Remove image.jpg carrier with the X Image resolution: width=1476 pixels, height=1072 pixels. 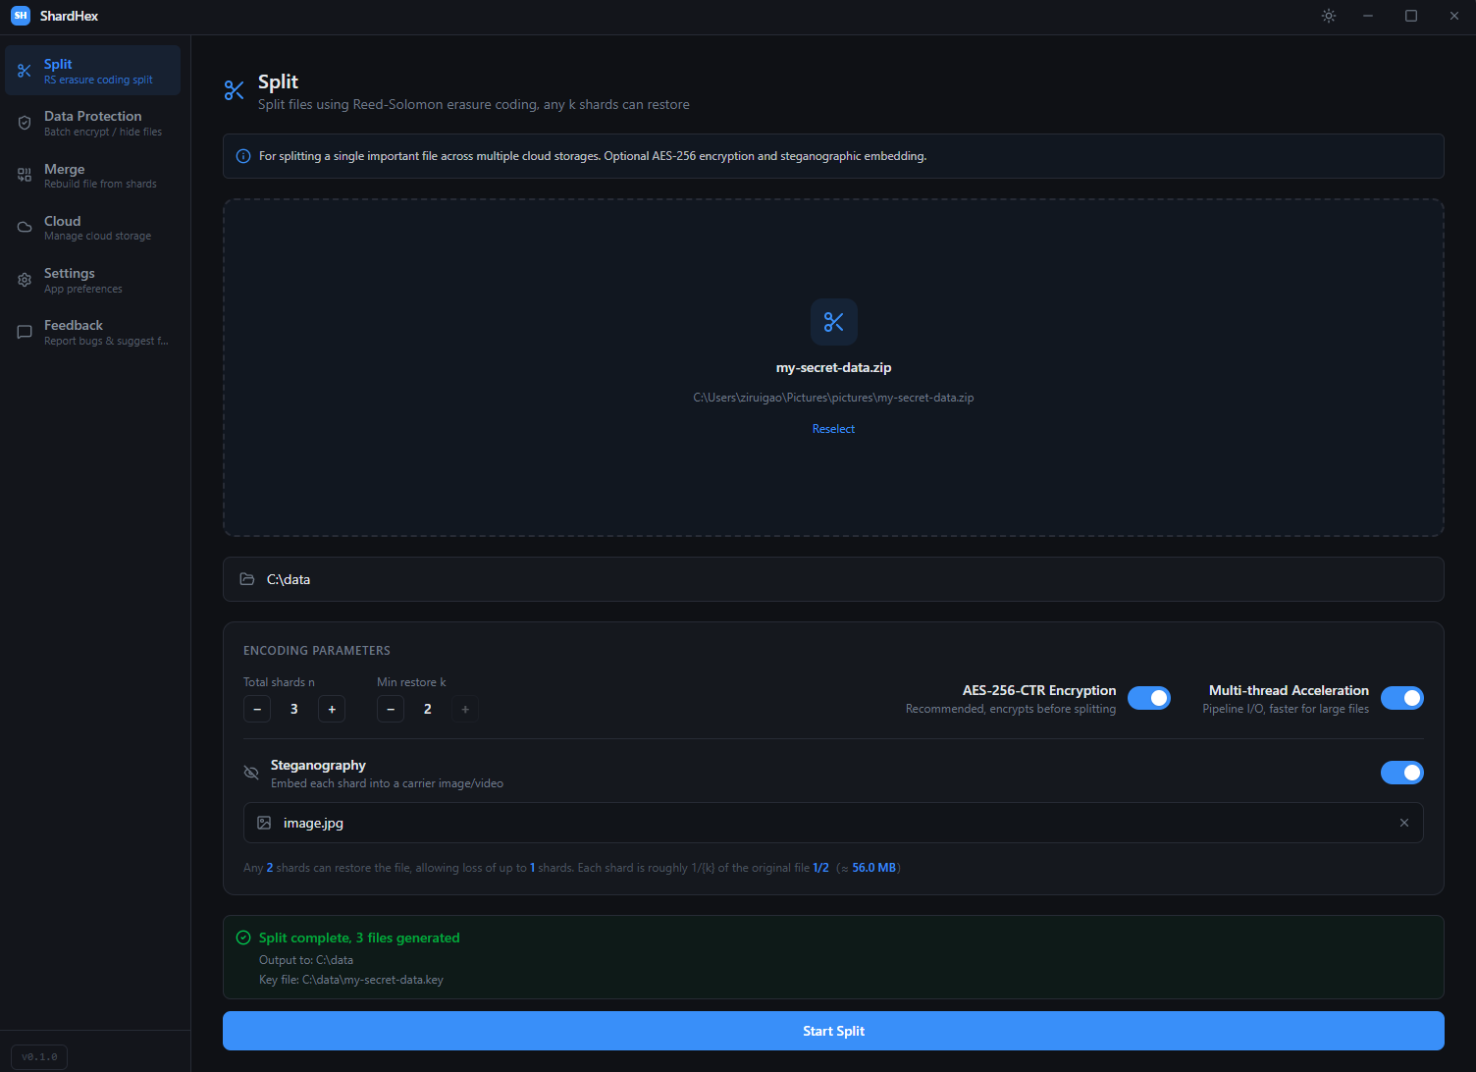coord(1404,823)
